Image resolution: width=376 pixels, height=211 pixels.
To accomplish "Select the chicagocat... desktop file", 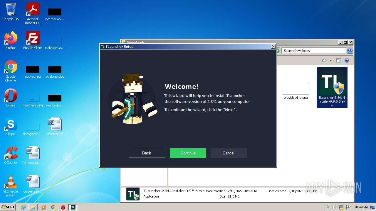I will click(33, 130).
